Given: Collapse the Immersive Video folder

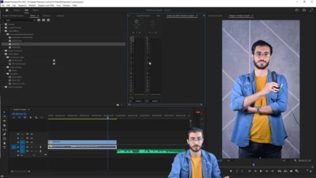Looking at the screenshot, I should click(5, 57).
